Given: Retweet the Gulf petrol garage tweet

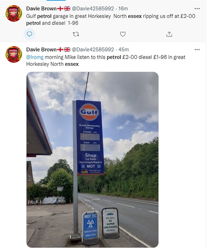Looking at the screenshot, I should tap(76, 34).
